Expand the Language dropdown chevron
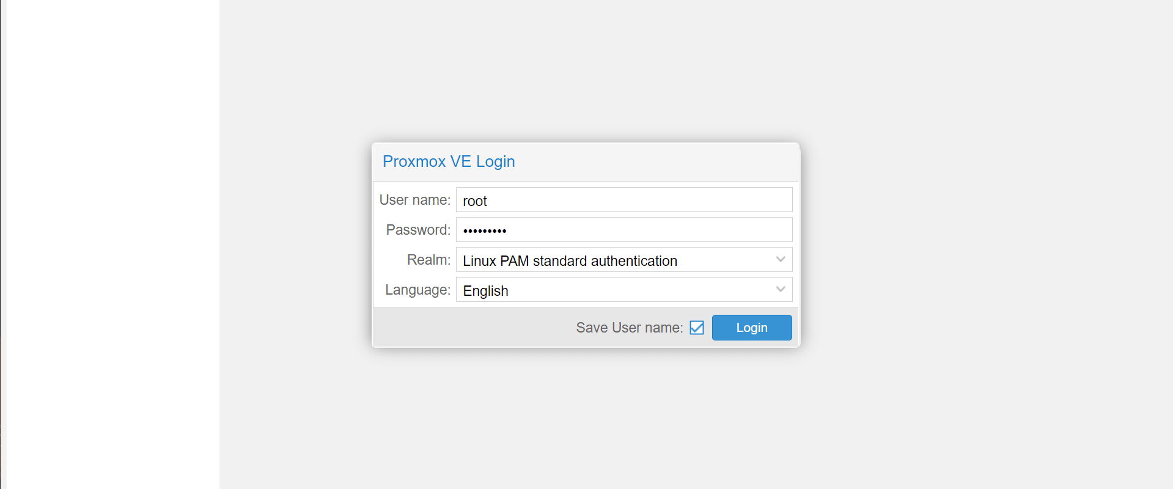 780,290
